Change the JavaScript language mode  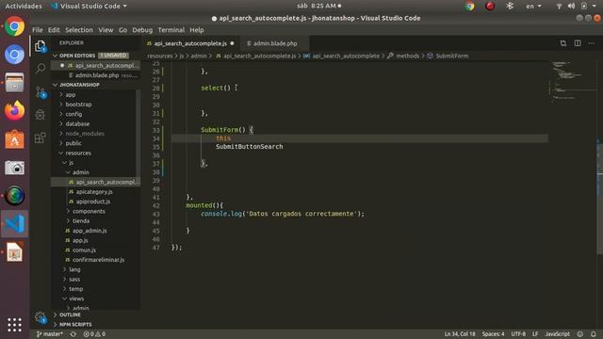(x=557, y=334)
